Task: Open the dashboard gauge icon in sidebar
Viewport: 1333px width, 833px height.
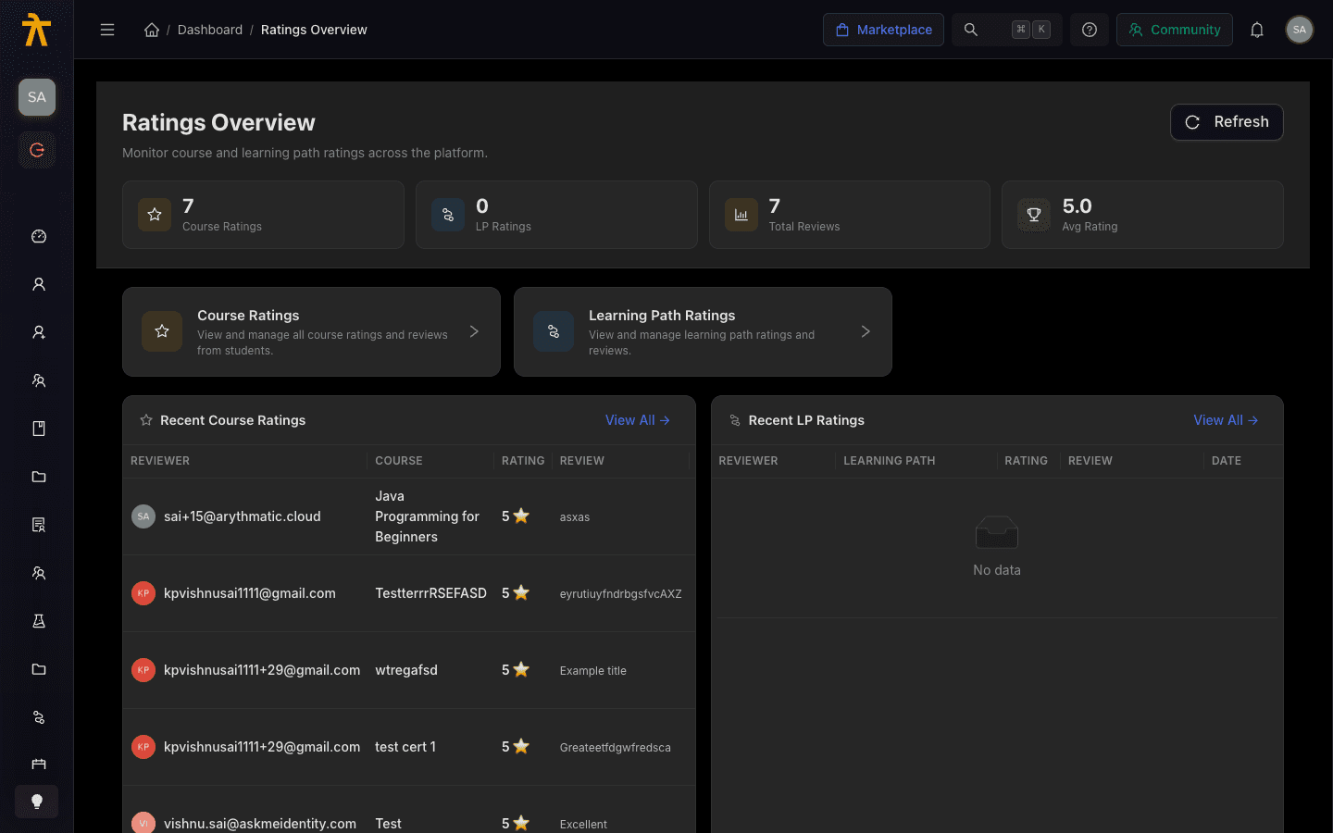Action: coord(39,236)
